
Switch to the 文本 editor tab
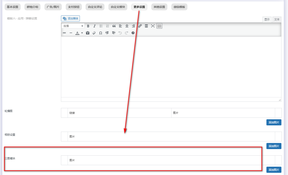coord(277,19)
